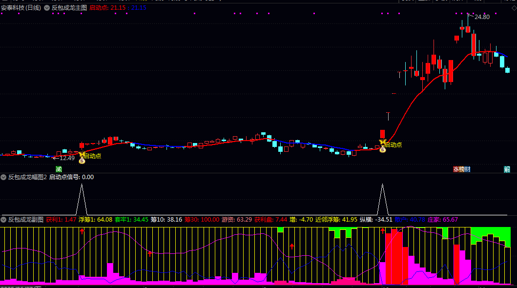Click the second signal spike in 幅图2
Viewport: 517px width, 288px height.
click(x=382, y=199)
